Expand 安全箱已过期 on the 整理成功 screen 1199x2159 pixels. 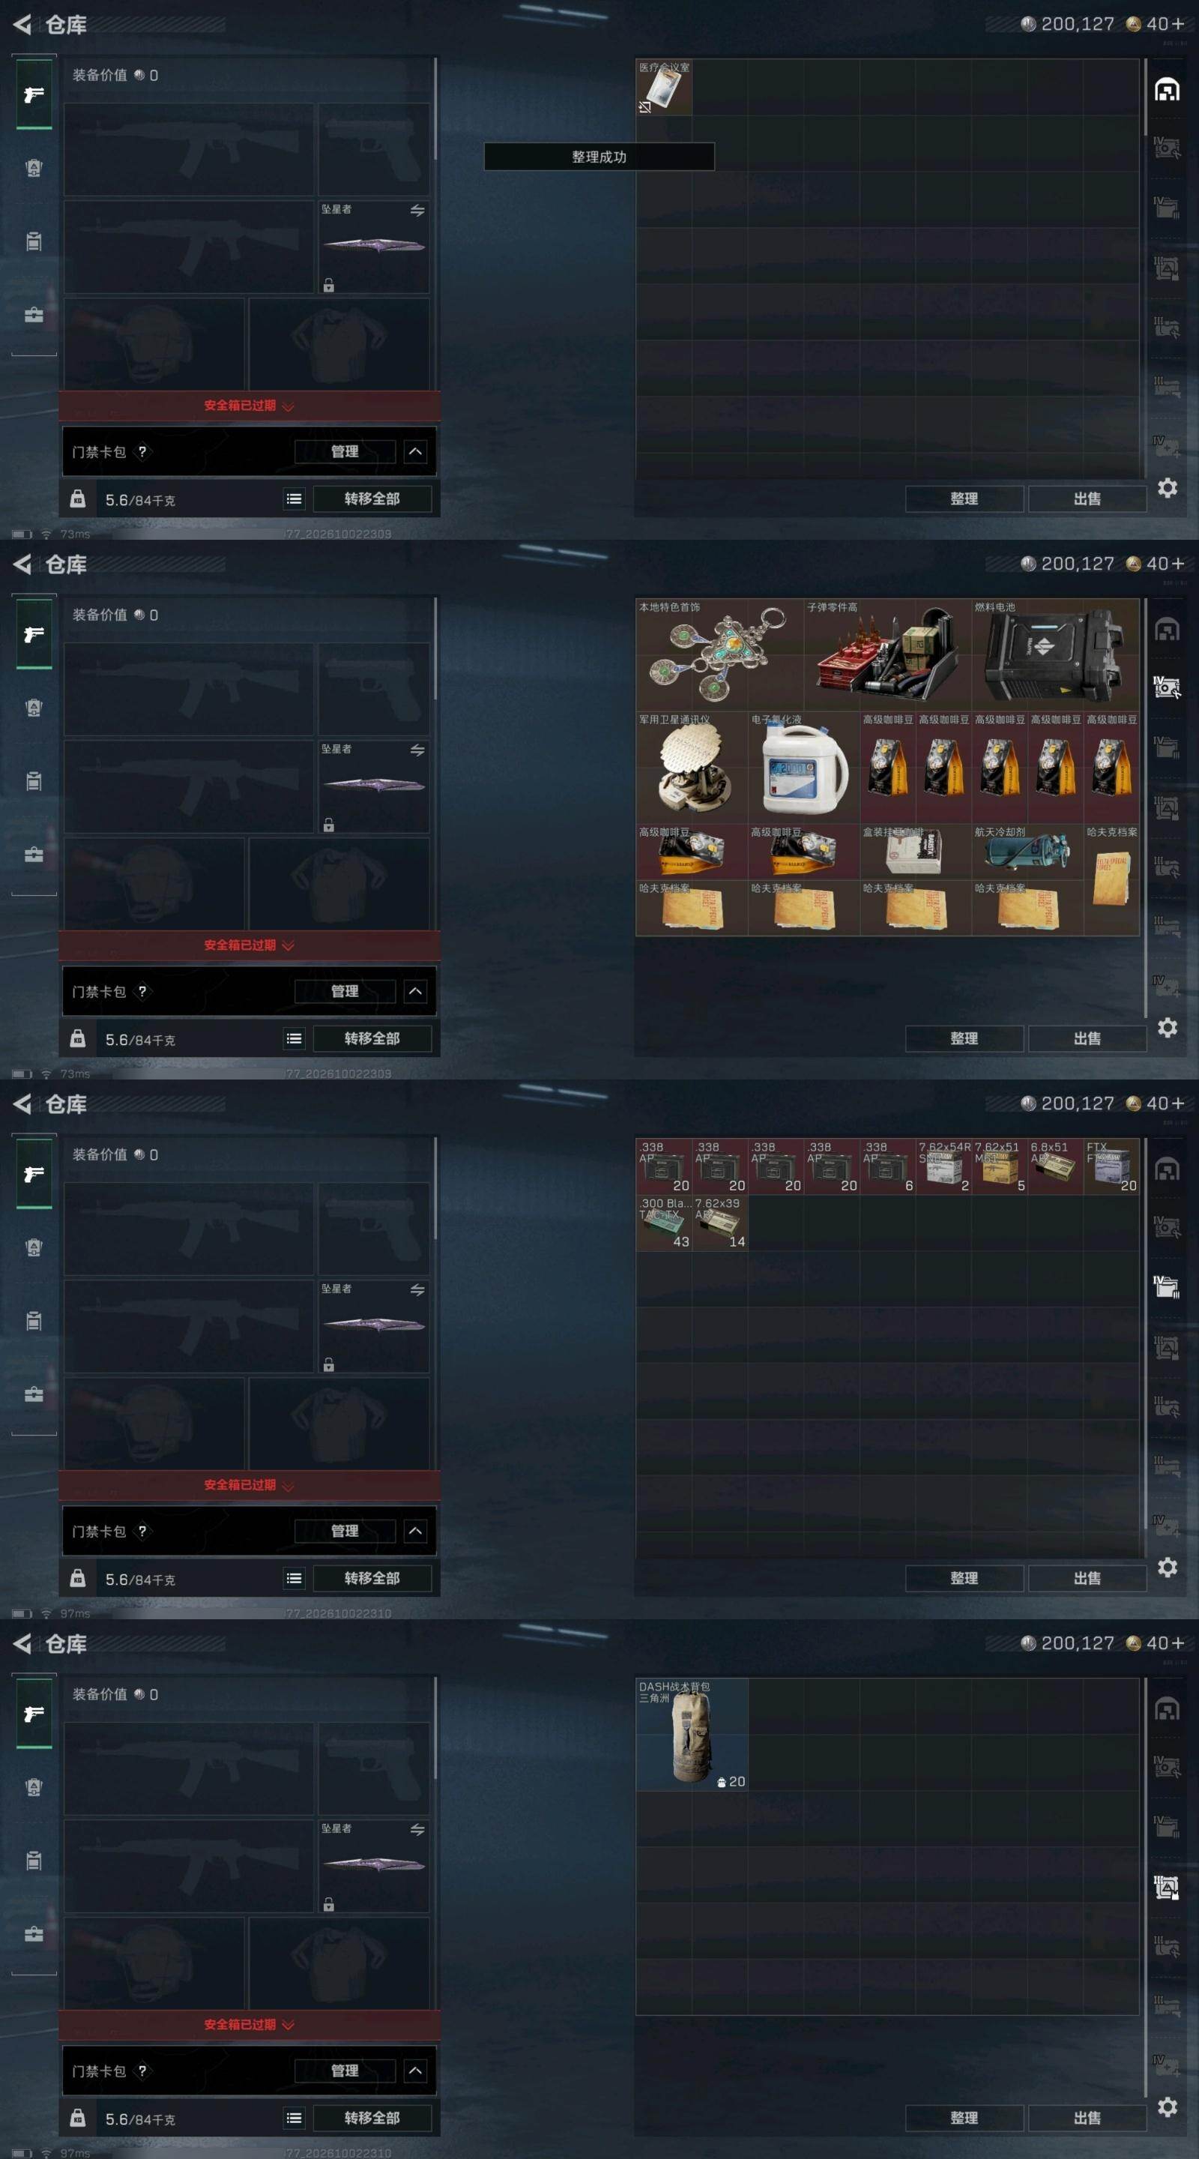250,406
